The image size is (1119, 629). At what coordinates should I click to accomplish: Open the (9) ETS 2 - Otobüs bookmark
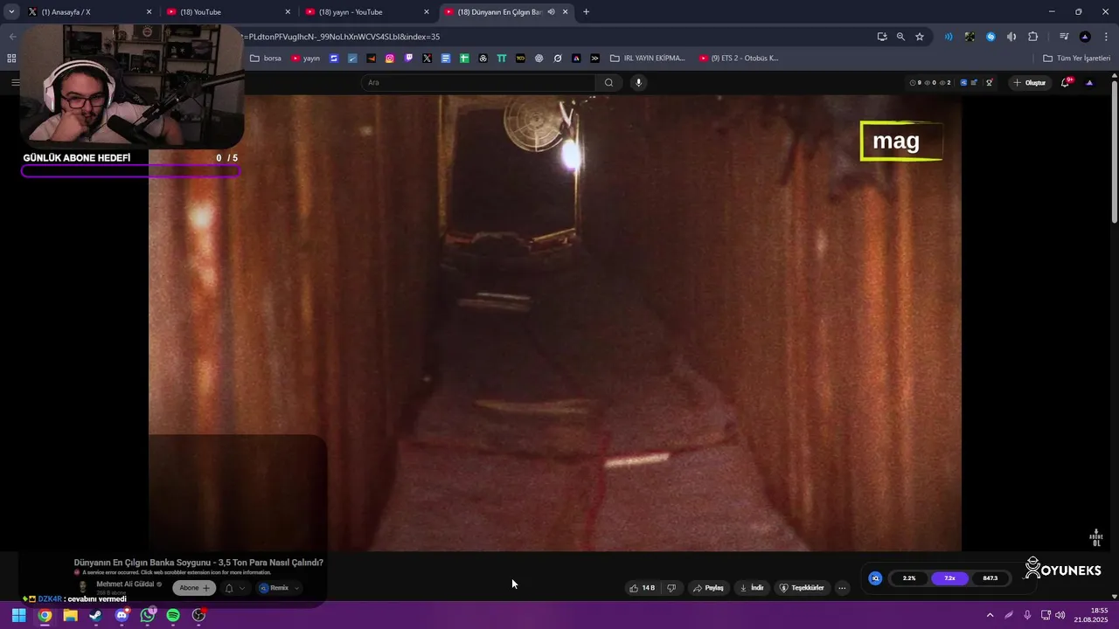pos(739,59)
